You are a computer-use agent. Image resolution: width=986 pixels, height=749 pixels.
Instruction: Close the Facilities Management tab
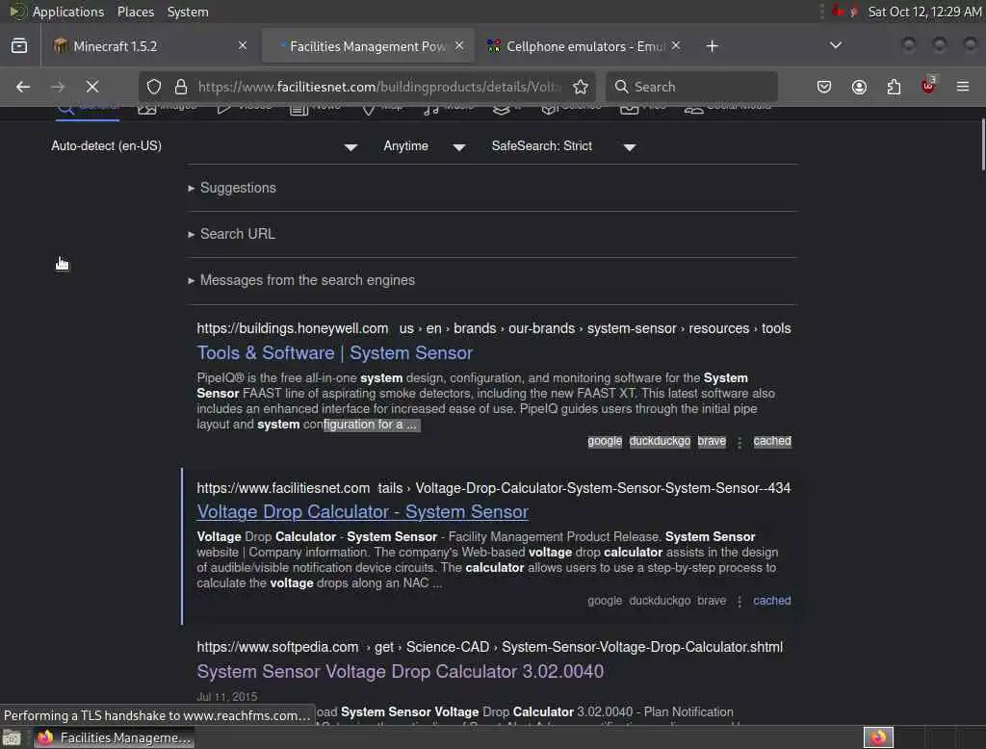tap(459, 45)
